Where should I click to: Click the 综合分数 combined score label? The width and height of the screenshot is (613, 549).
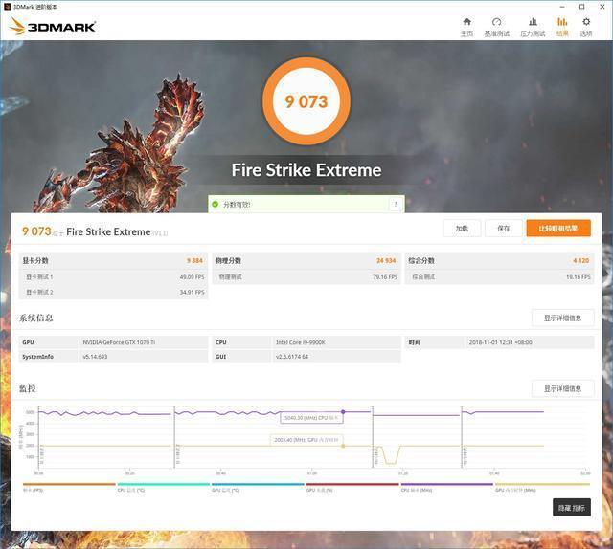coord(421,260)
